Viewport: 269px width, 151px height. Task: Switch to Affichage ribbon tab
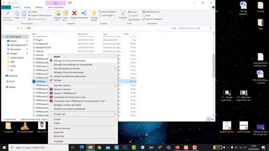pyautogui.click(x=39, y=8)
